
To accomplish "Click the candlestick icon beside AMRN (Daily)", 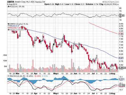I will [8, 24].
